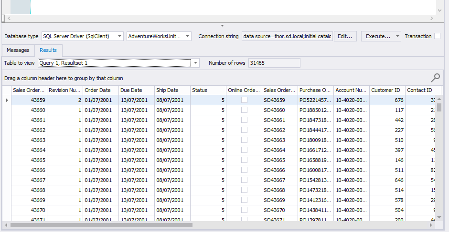This screenshot has height=232, width=449.
Task: Click inside the Connection string field
Action: tap(287, 36)
